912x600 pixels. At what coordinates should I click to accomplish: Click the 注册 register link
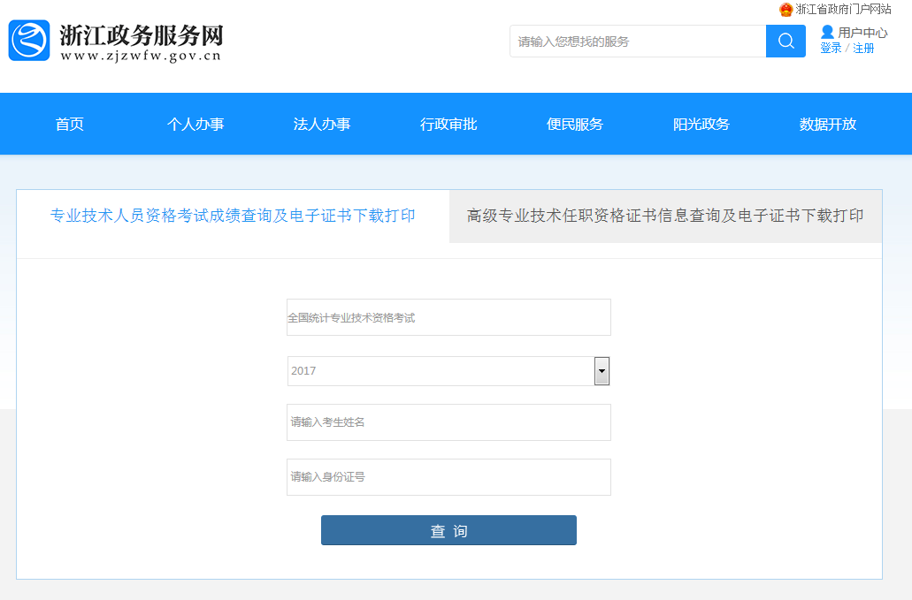tap(863, 49)
